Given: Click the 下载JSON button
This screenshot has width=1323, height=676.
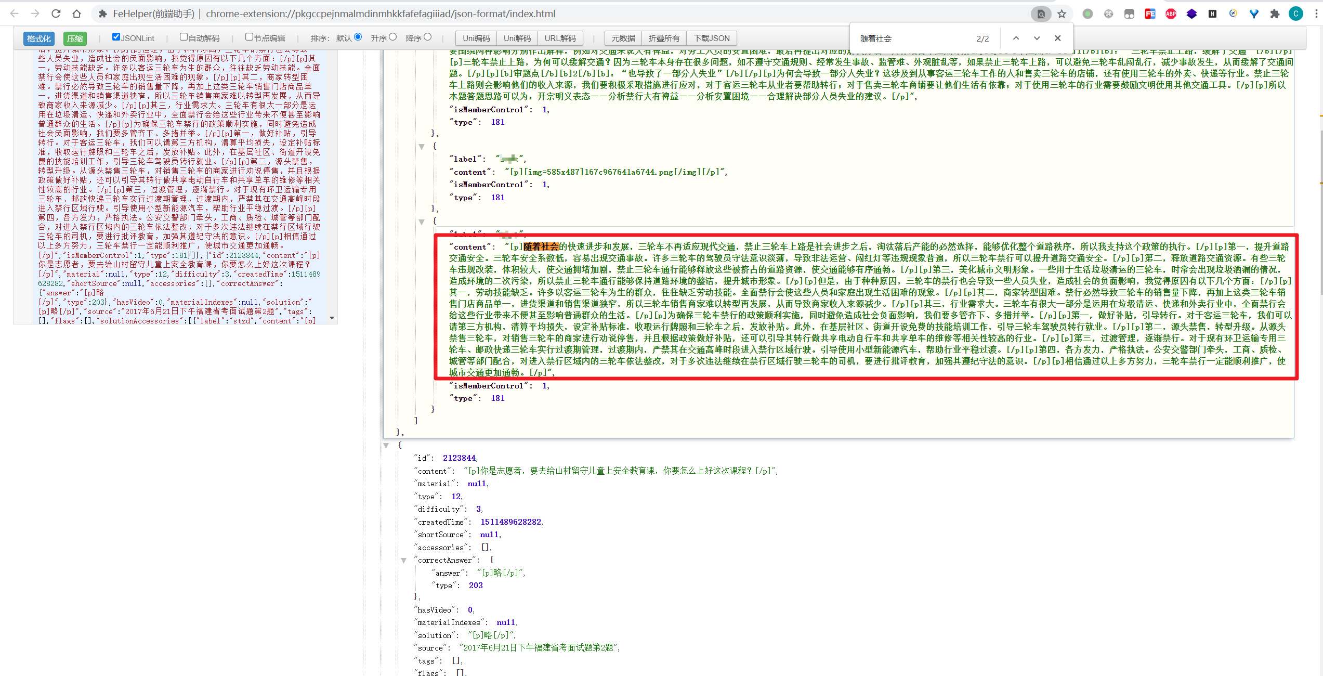Looking at the screenshot, I should [x=712, y=38].
